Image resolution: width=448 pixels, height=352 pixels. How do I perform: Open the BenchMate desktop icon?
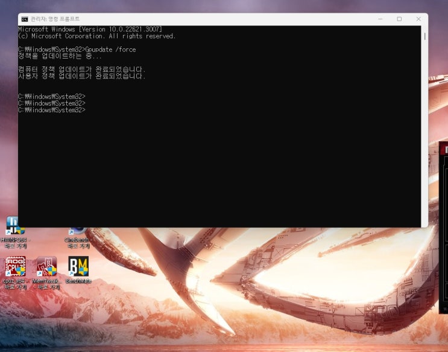pos(78,270)
